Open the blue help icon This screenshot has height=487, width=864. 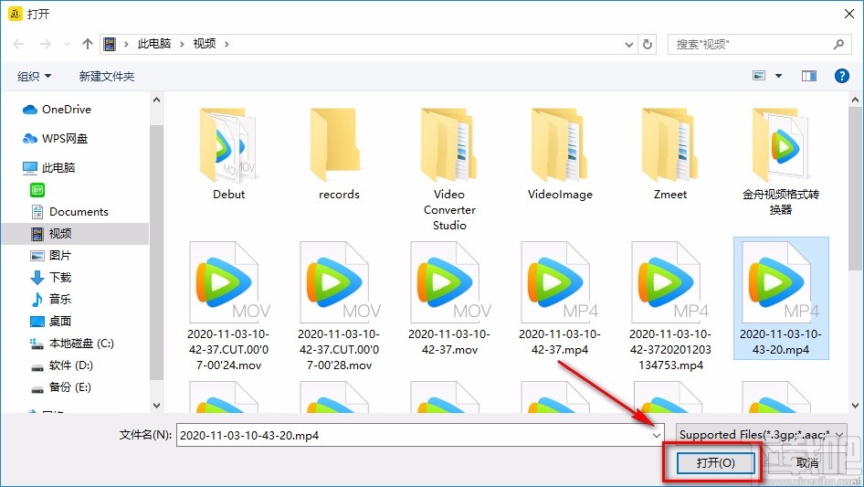pos(841,76)
